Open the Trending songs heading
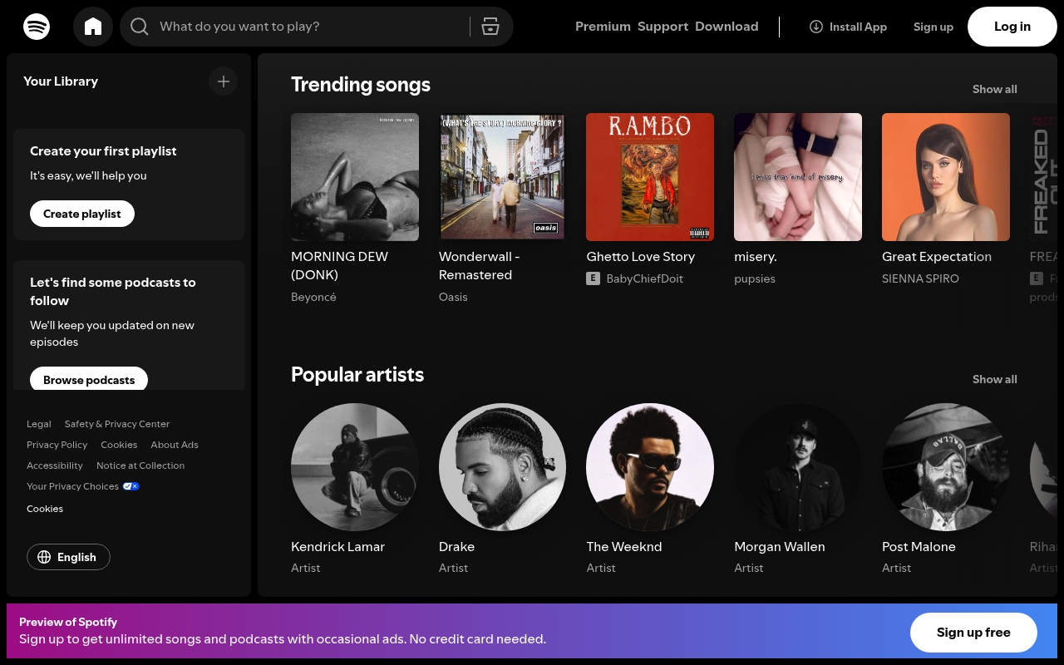 click(361, 85)
